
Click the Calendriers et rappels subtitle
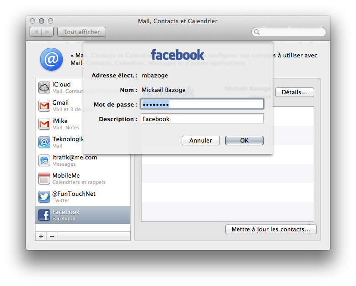coord(79,182)
